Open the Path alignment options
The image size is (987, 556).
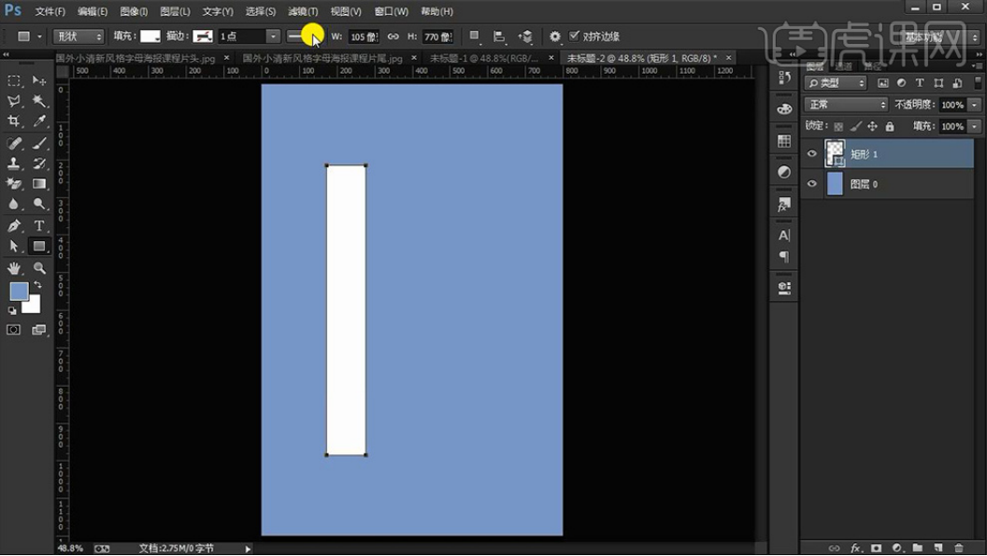(499, 36)
